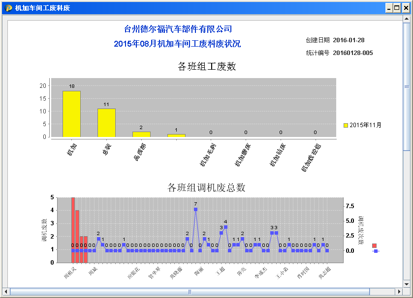Click the line chart point labeled 4
The width and height of the screenshot is (413, 298).
point(225,227)
